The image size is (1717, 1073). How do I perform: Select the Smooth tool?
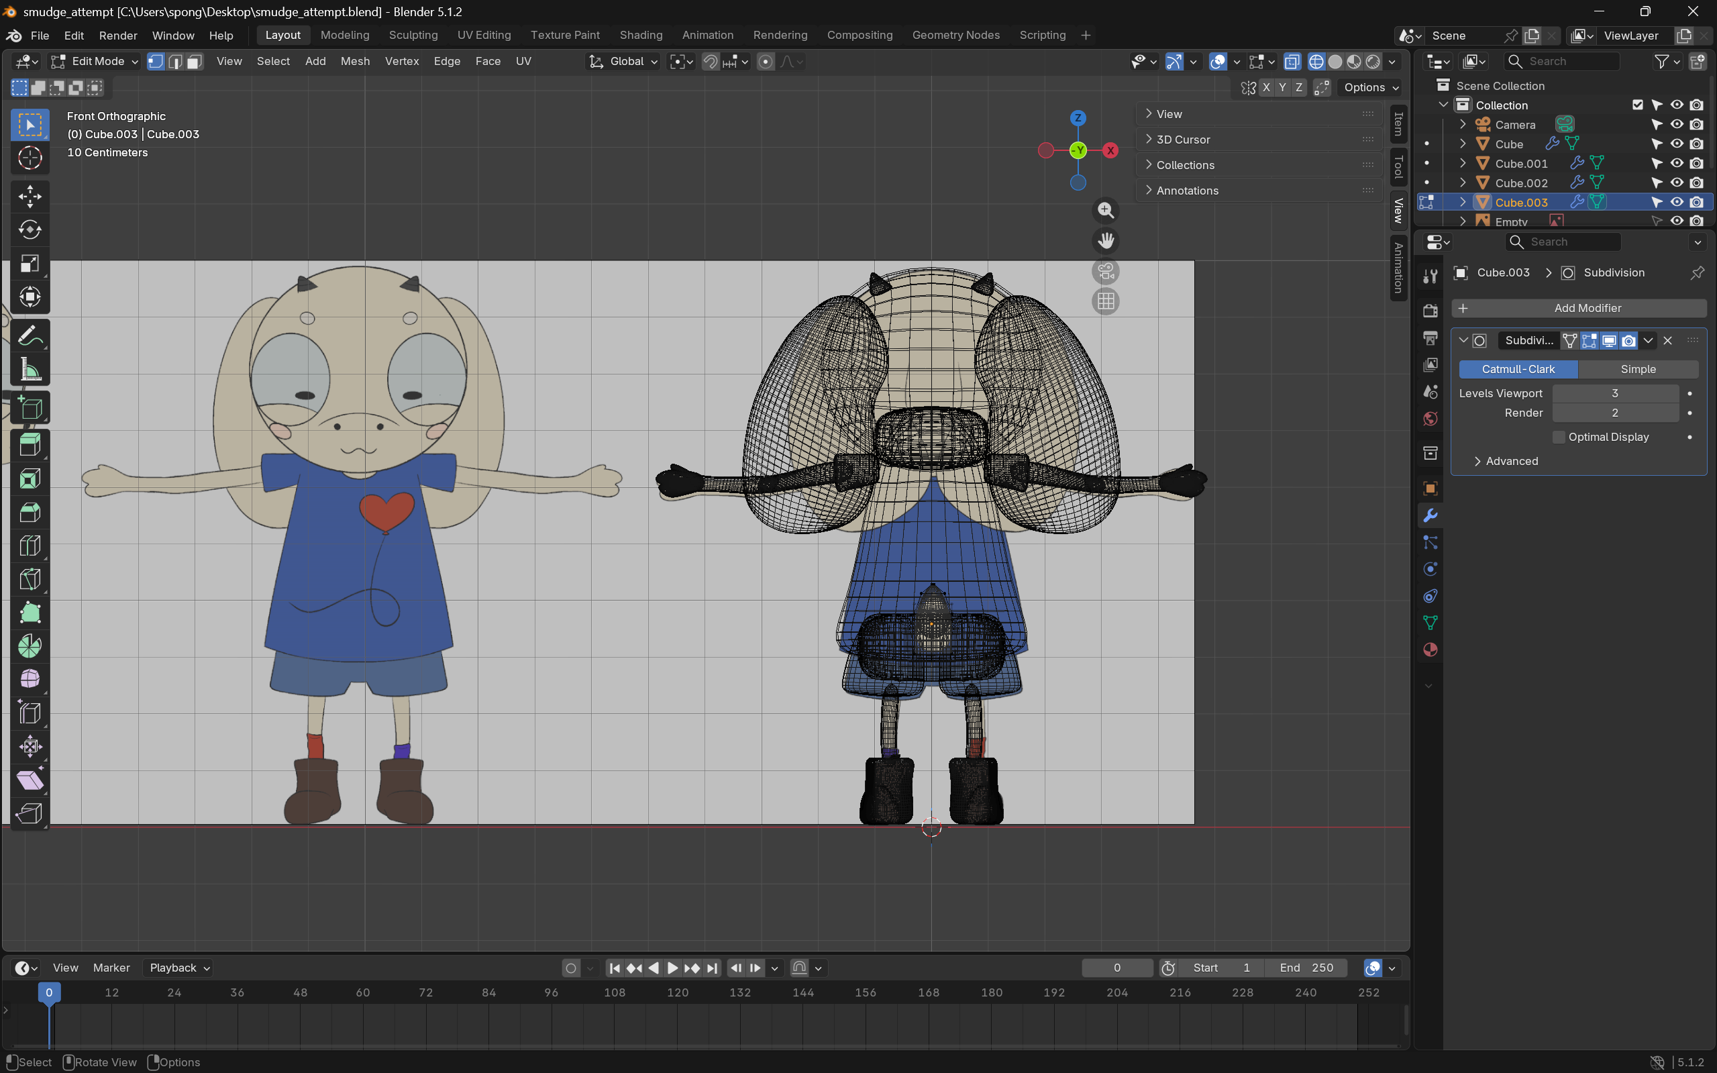[x=30, y=679]
